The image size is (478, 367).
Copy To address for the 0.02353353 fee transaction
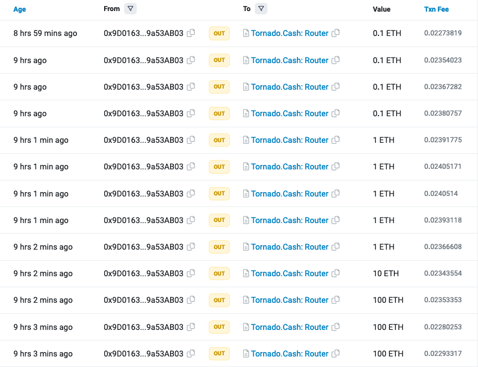click(x=336, y=300)
